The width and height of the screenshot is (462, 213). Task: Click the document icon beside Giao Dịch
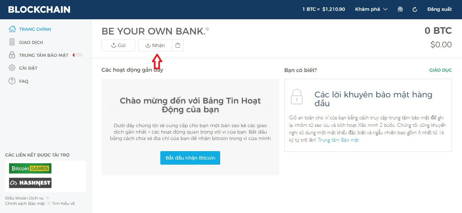12,42
